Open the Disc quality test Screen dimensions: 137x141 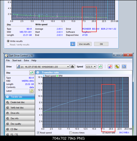point(20,124)
